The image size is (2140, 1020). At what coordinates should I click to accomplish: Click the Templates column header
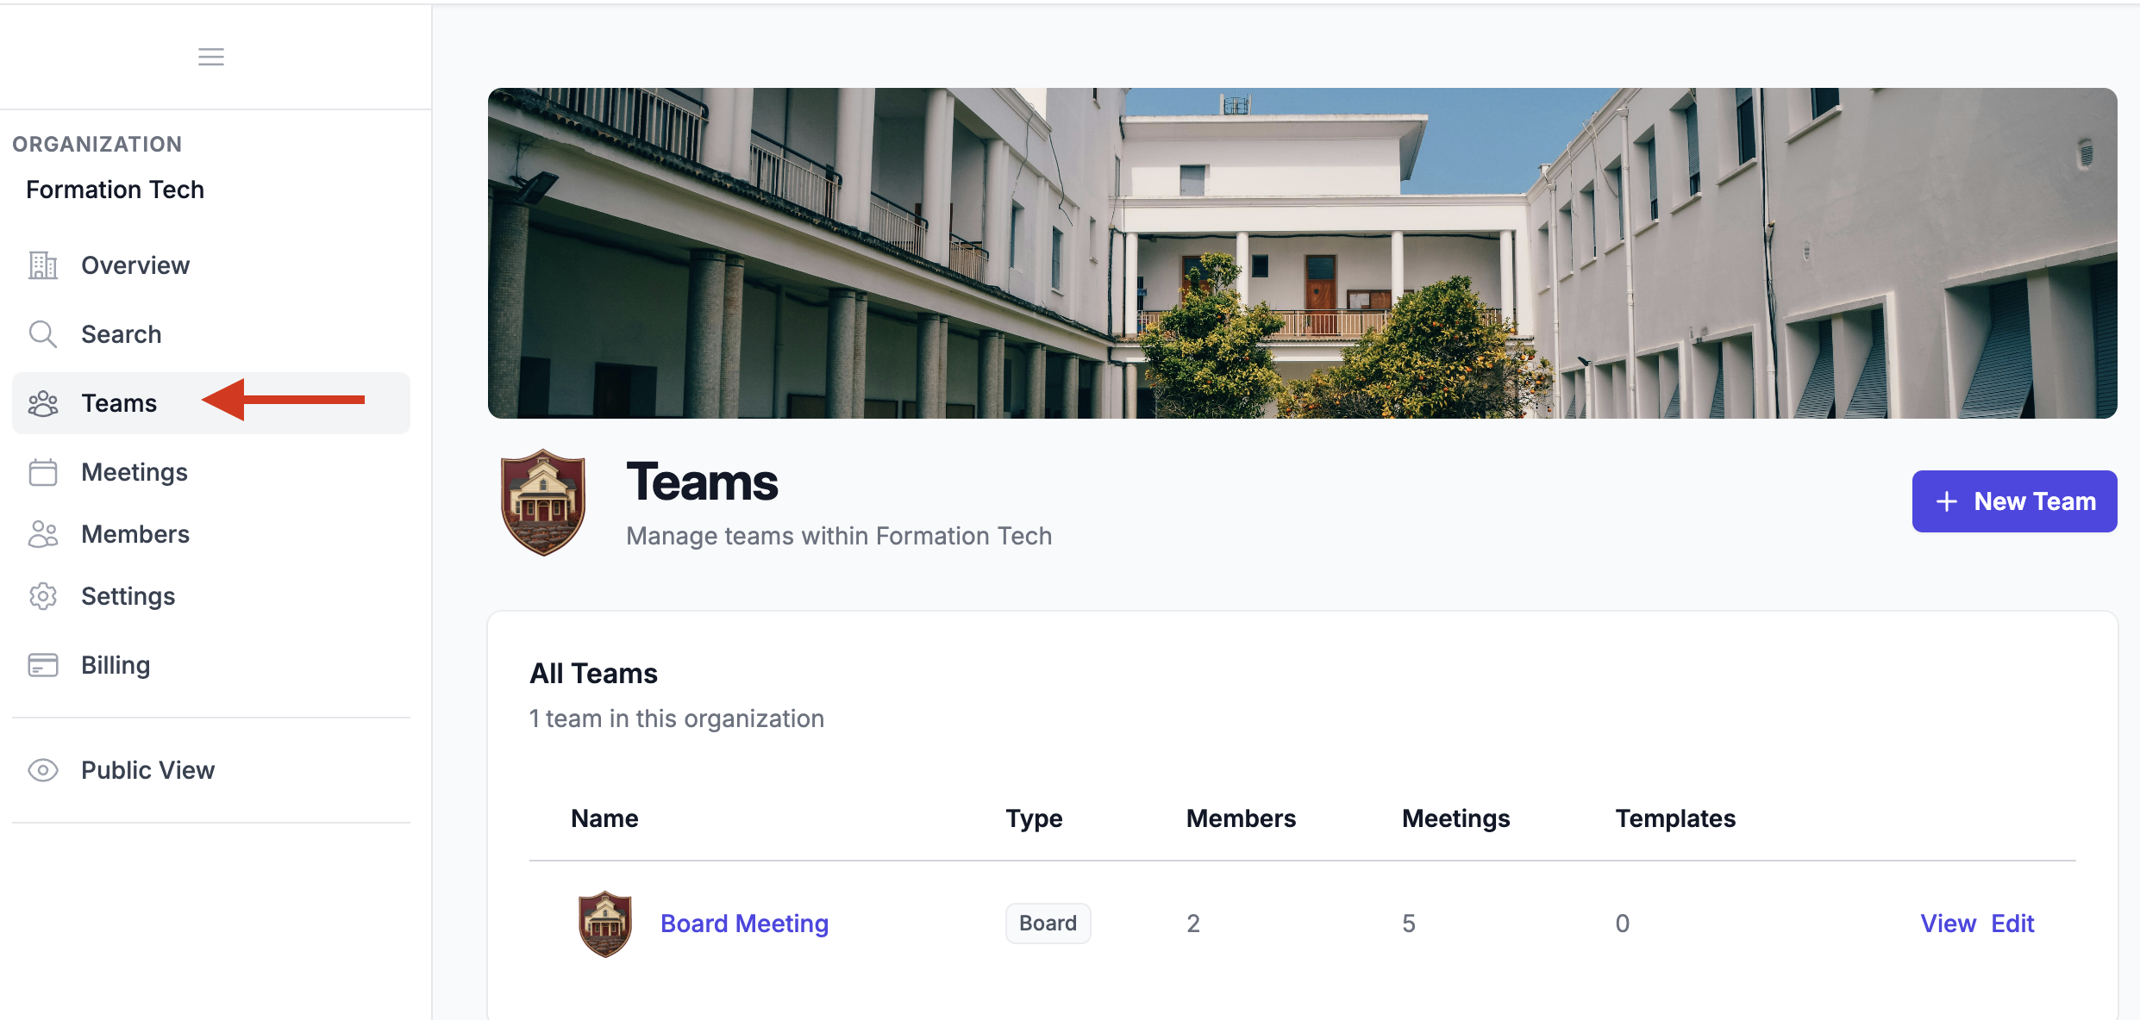point(1675,818)
